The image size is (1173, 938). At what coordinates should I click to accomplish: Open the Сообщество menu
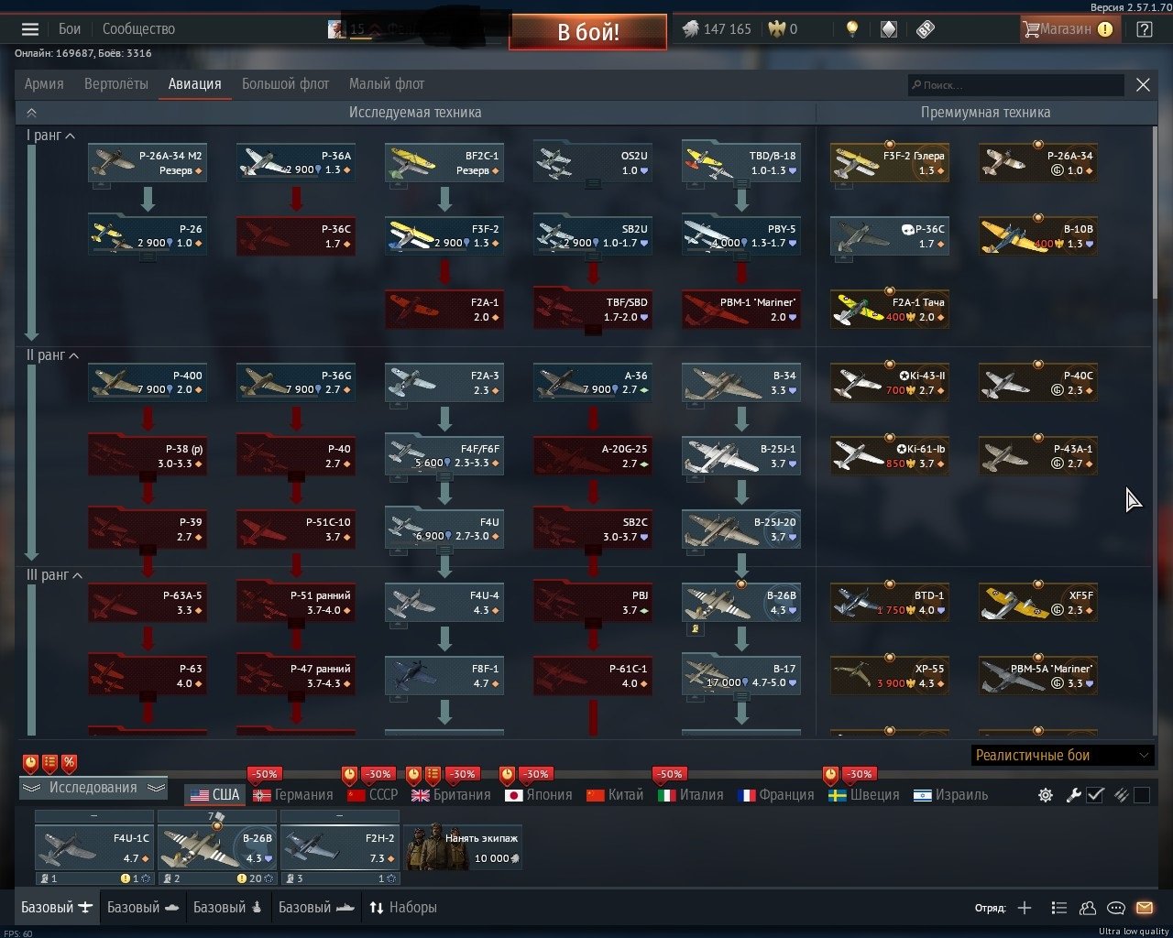[x=138, y=29]
